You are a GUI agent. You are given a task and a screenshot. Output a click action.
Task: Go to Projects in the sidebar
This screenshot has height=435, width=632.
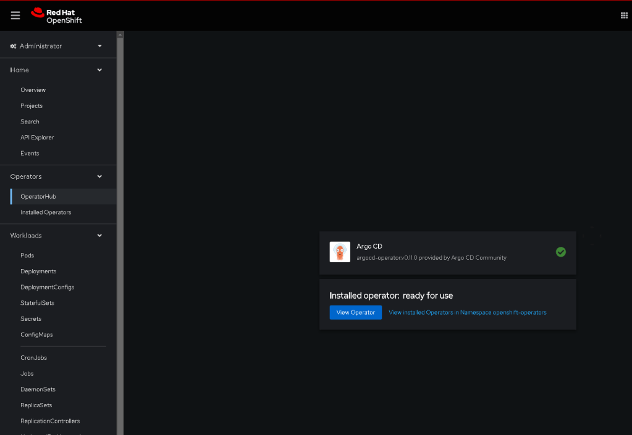[32, 106]
